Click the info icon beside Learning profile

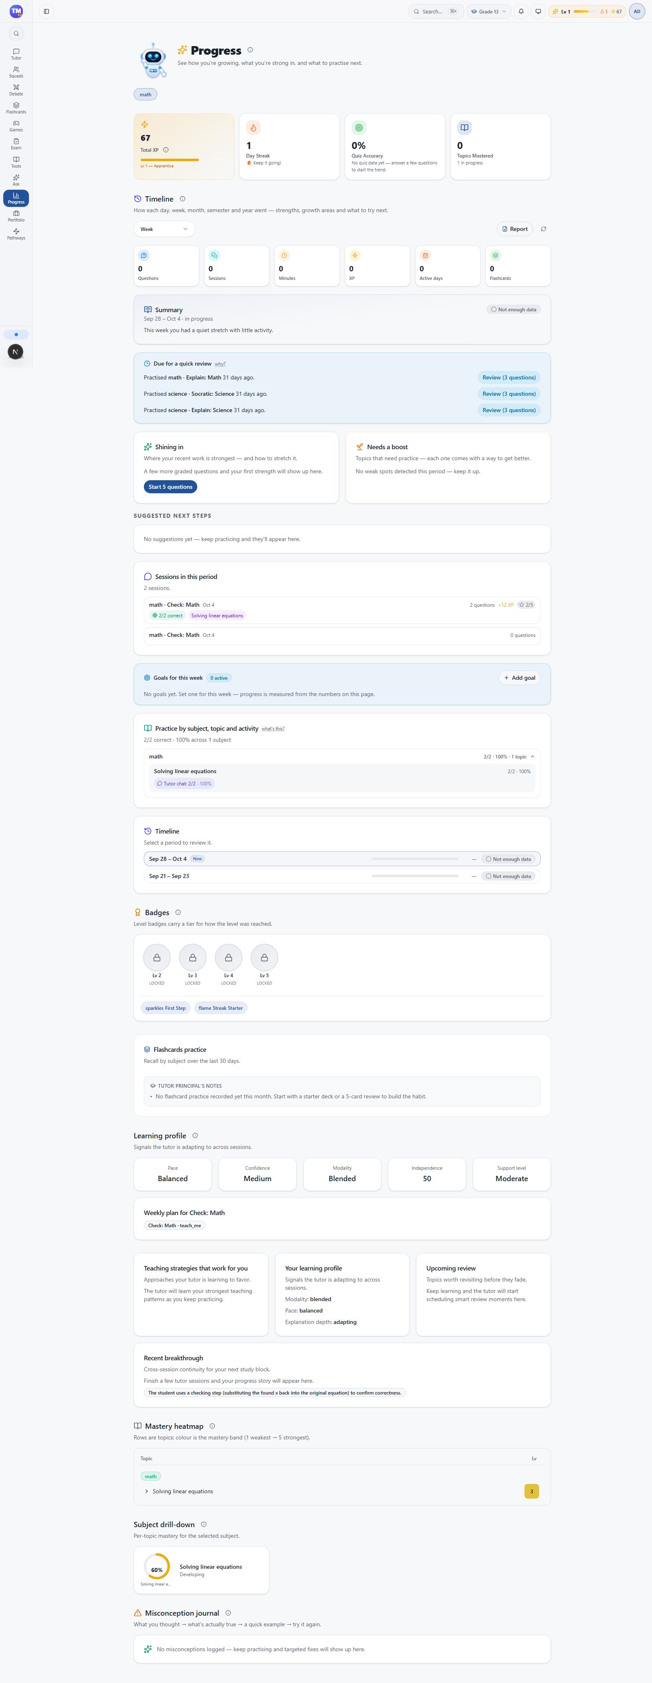pos(194,1135)
